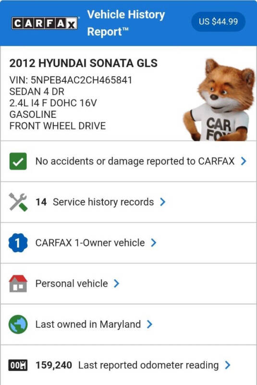Expand the no accidents reported chevron

243,161
